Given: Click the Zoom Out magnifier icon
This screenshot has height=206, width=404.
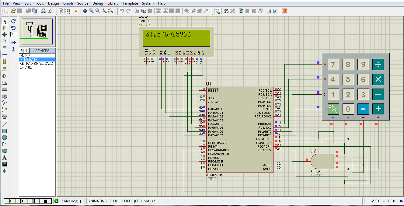Looking at the screenshot, I should (98, 11).
